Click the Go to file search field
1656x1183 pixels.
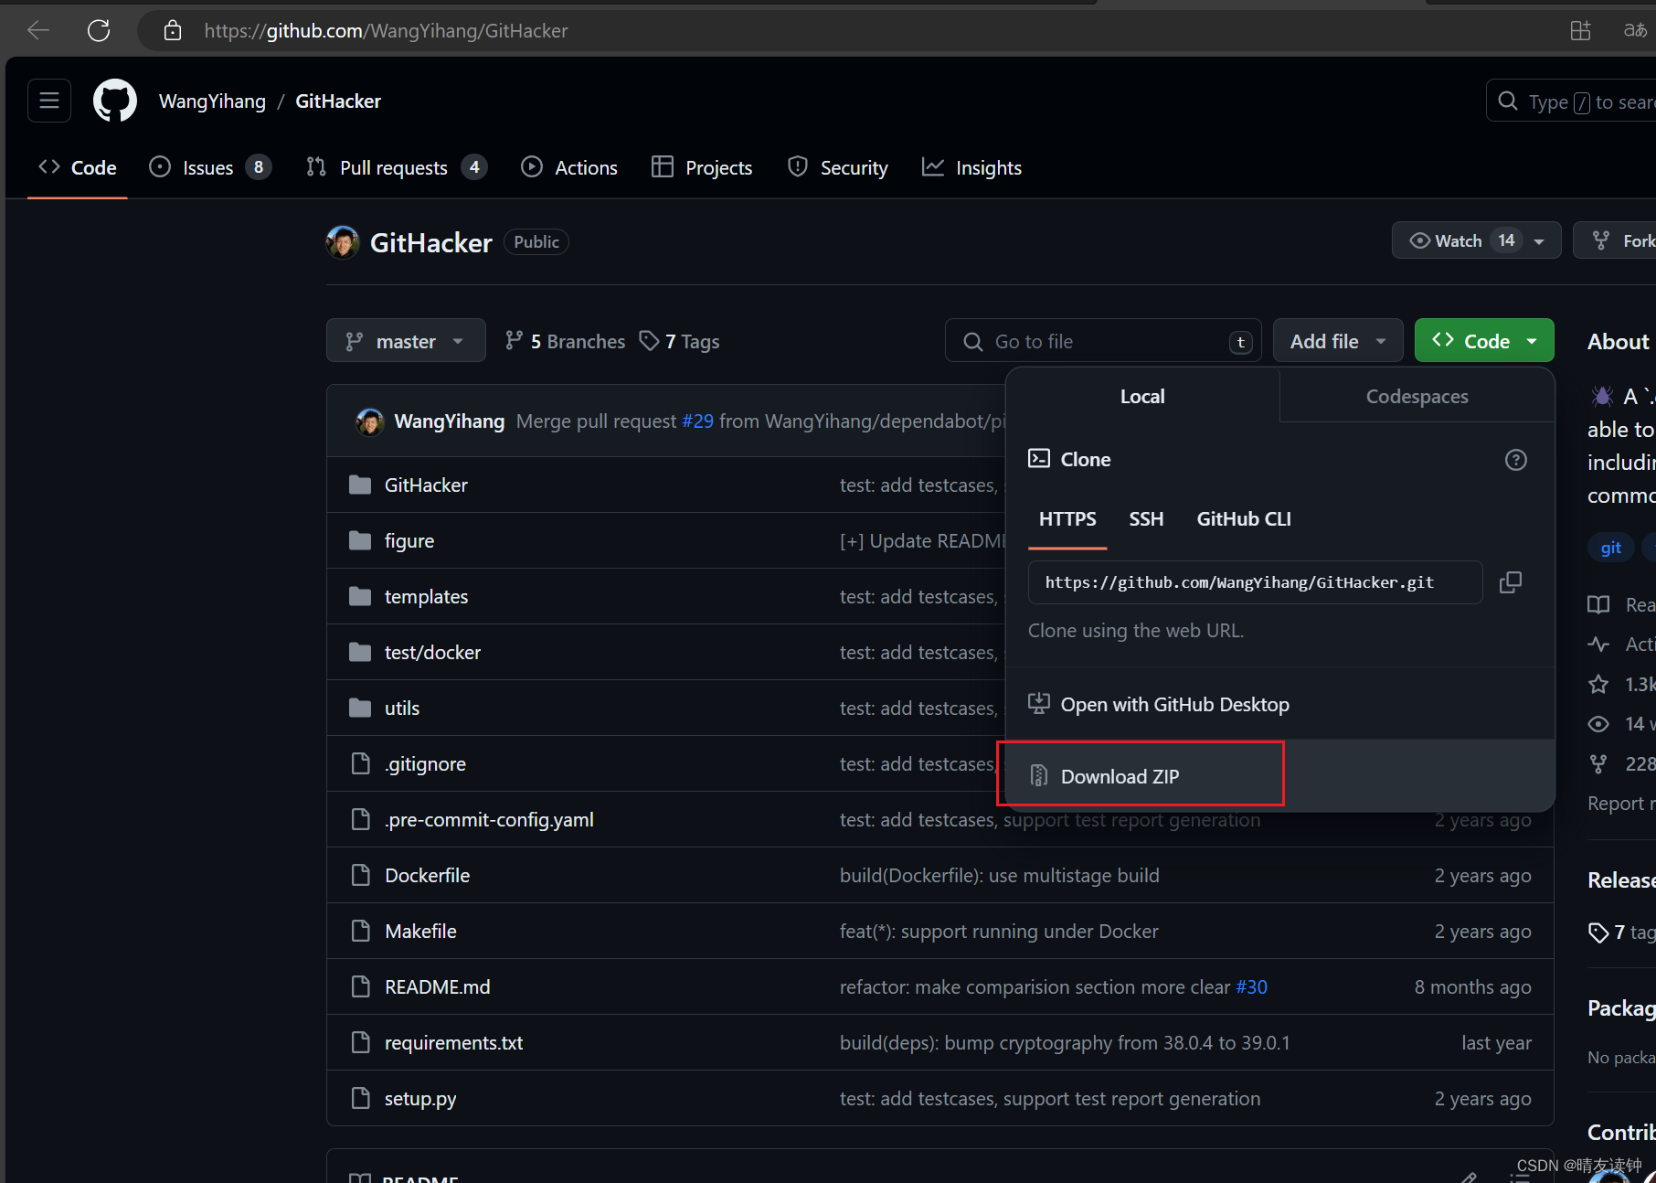coord(1103,341)
